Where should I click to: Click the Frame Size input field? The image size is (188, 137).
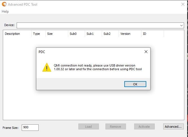[30, 127]
